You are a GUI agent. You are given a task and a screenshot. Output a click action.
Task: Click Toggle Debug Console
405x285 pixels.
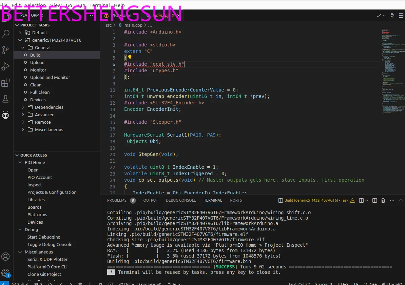[x=50, y=244]
